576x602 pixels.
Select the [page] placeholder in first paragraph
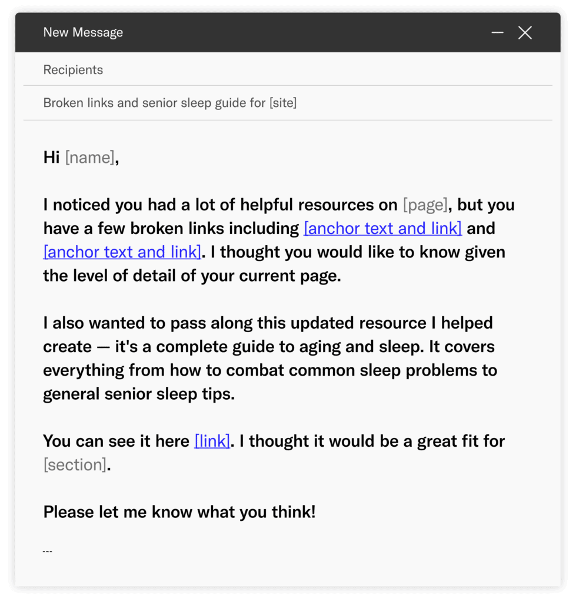(425, 205)
